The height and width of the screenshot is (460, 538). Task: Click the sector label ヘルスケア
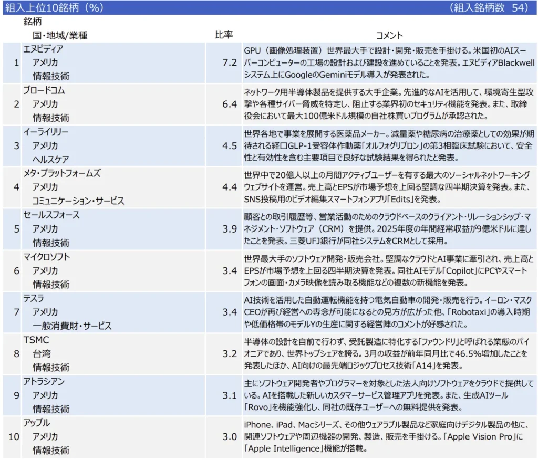pyautogui.click(x=51, y=160)
